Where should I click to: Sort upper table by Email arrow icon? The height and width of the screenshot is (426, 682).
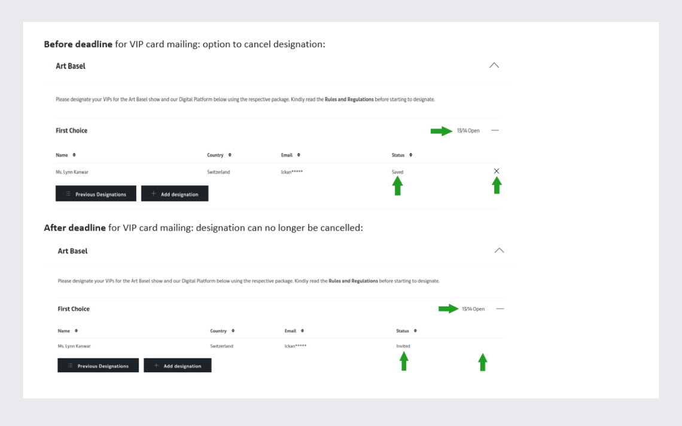[x=299, y=155]
